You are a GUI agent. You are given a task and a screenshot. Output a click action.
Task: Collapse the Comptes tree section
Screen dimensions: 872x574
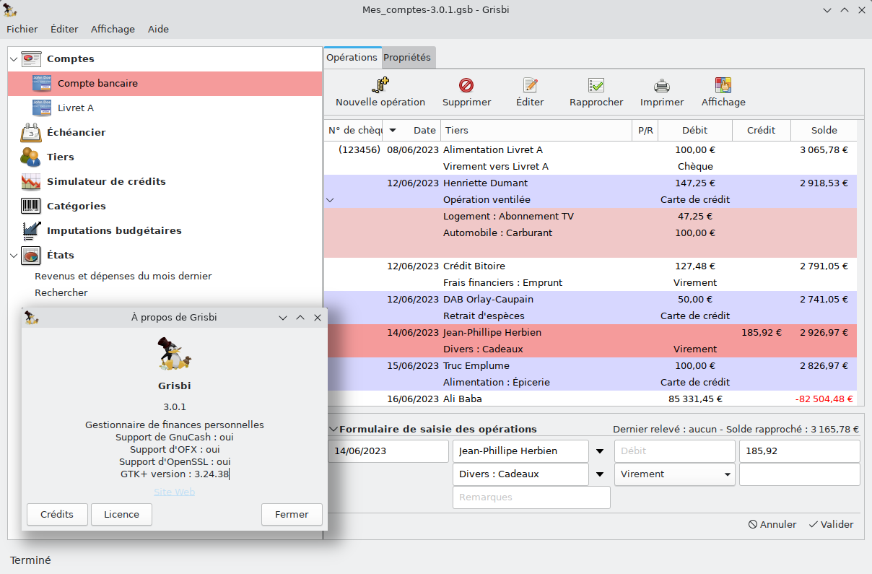pyautogui.click(x=14, y=58)
